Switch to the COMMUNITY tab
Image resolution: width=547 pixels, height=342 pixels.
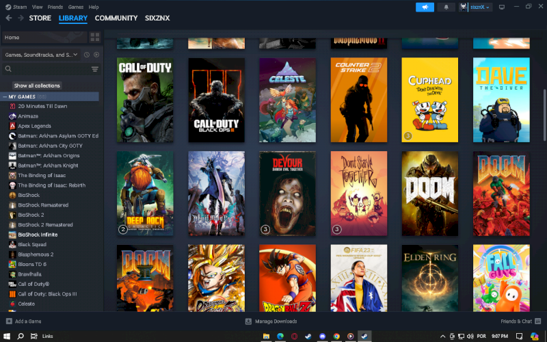point(116,18)
